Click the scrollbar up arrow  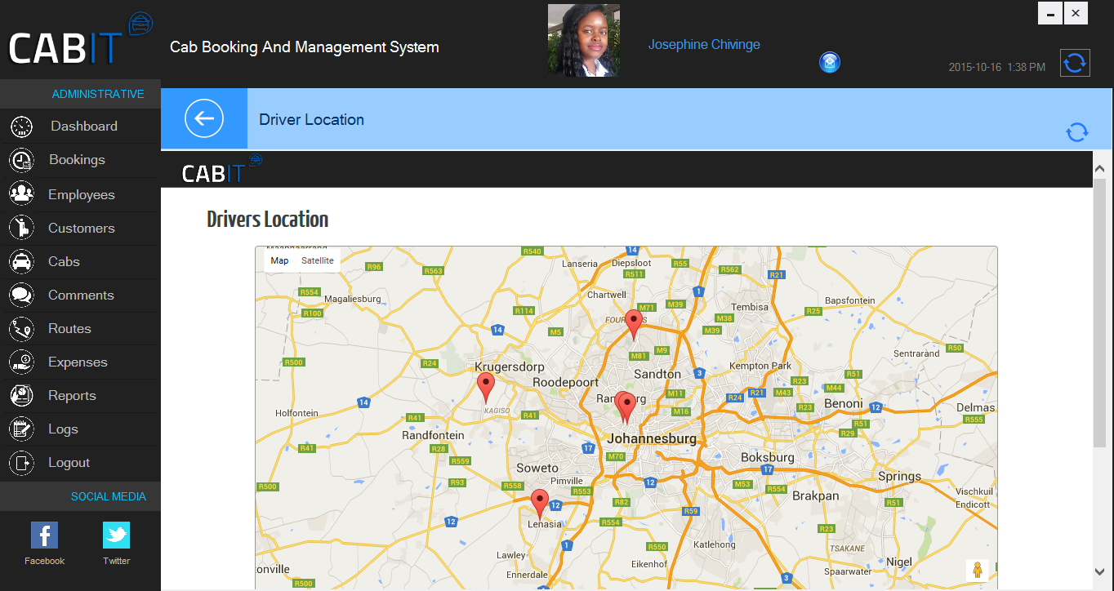[1099, 169]
